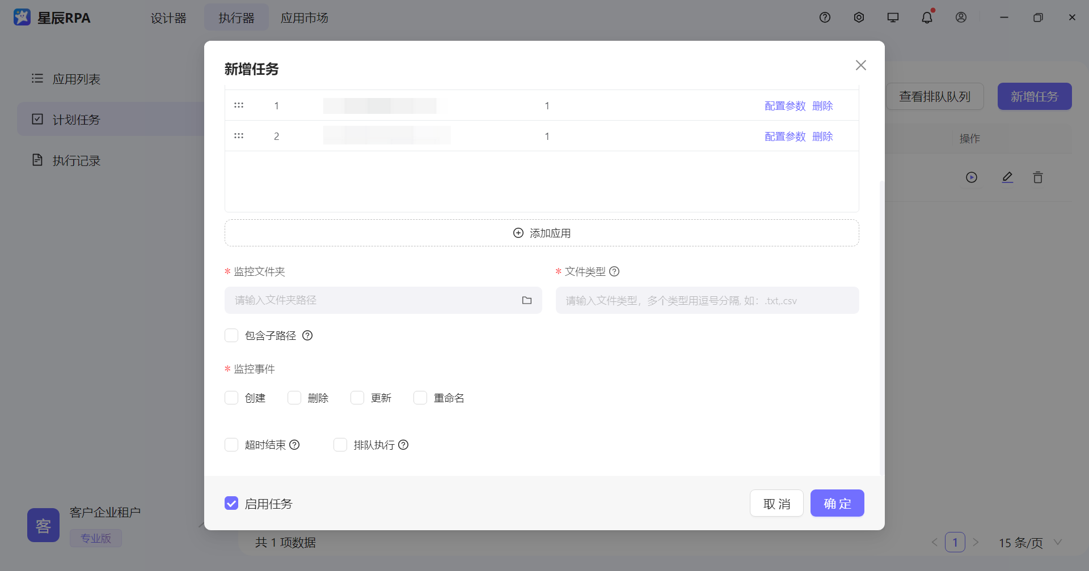The height and width of the screenshot is (571, 1089).
Task: Collapse the tenant panel with the chevron
Action: pyautogui.click(x=202, y=525)
